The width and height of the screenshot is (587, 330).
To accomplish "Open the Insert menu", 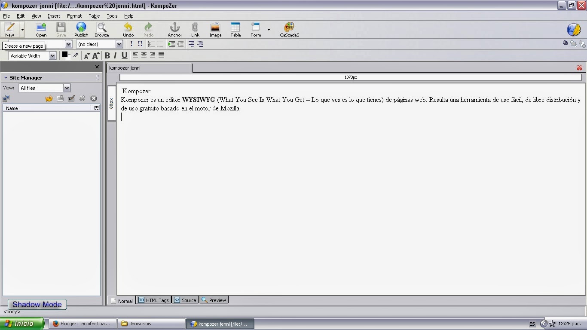I will coord(54,16).
